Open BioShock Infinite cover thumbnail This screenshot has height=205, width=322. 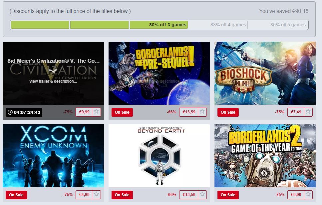265,73
